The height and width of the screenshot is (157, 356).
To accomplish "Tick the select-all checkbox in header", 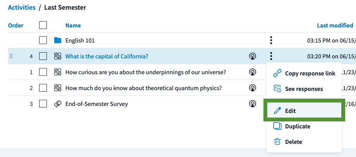I will [43, 25].
